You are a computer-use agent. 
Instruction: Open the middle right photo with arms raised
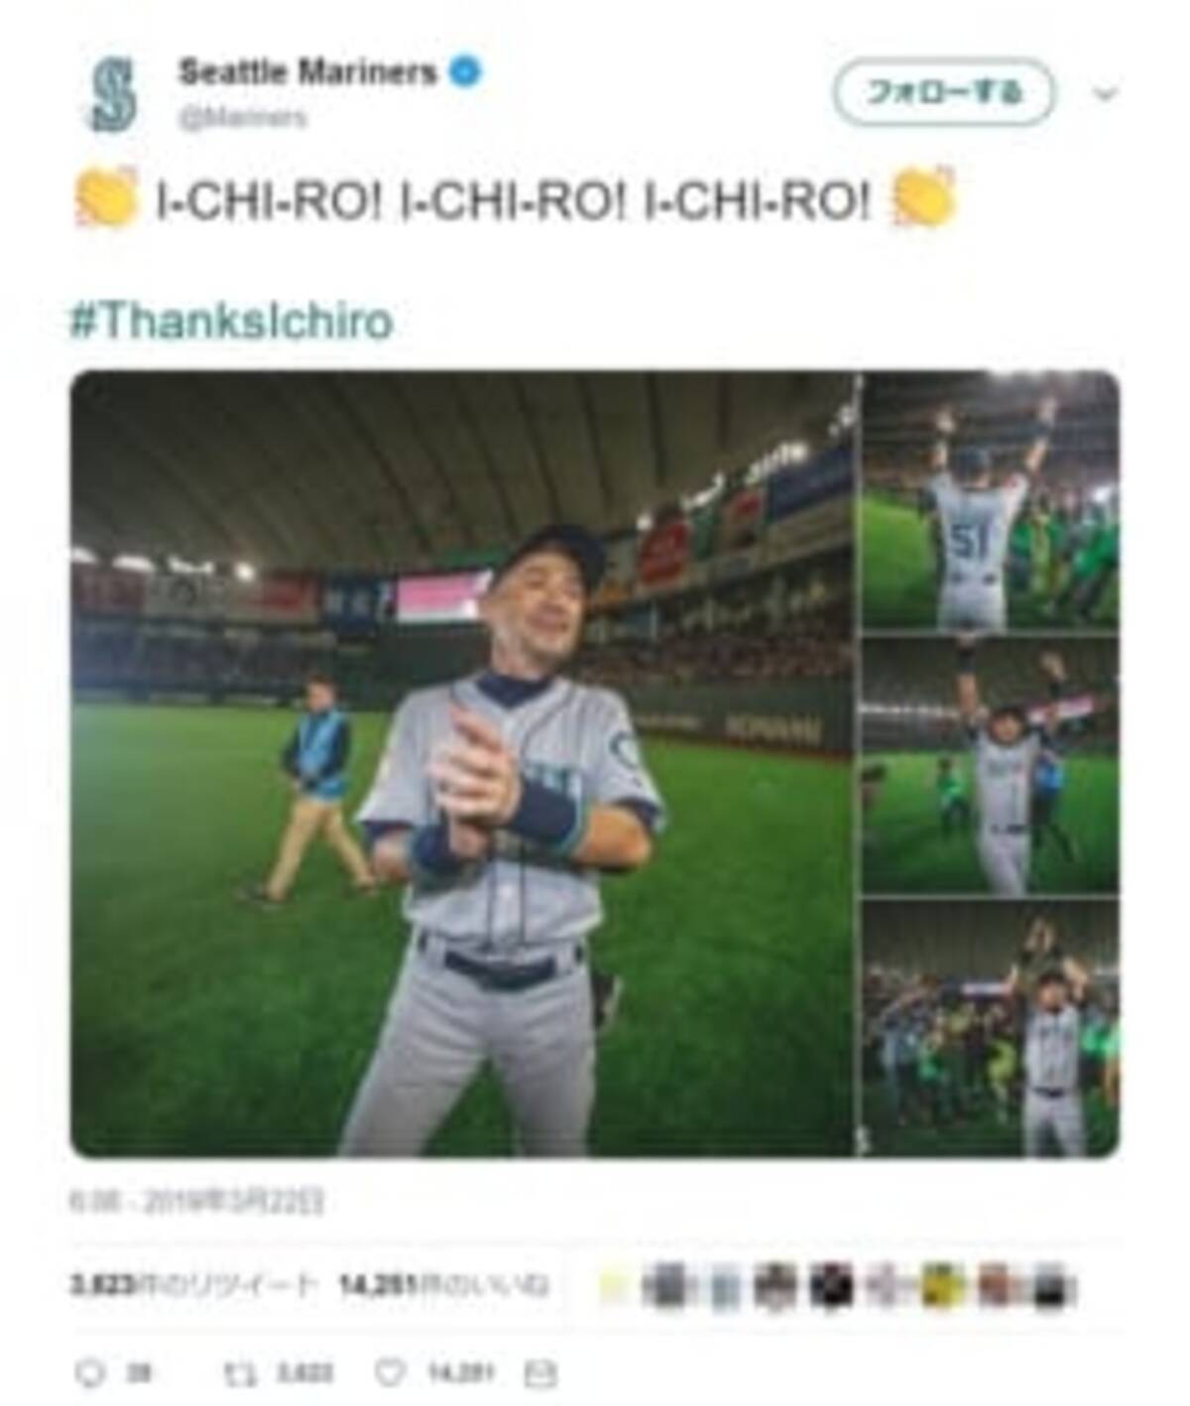click(x=990, y=764)
